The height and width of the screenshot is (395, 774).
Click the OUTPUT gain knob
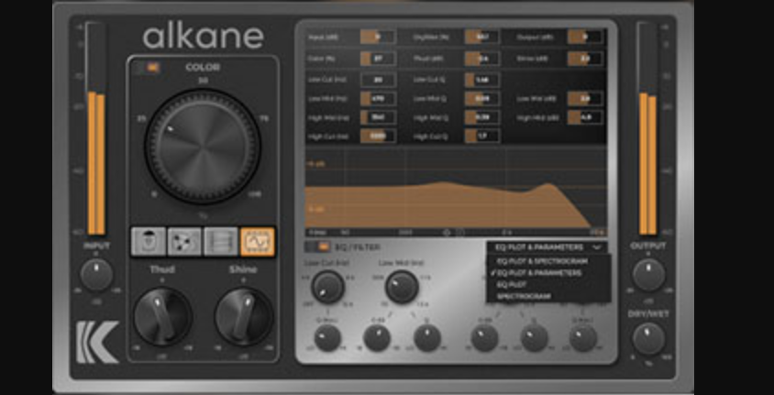(x=648, y=275)
